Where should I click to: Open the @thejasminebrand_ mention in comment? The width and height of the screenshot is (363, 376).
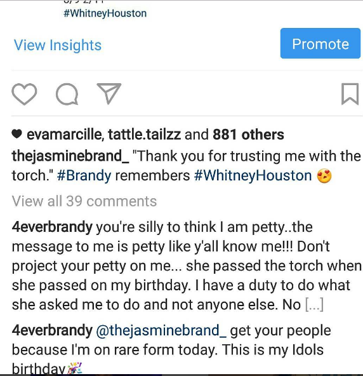tap(161, 331)
